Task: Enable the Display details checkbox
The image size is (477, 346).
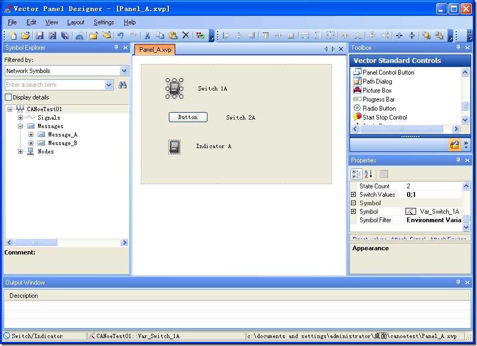Action: [x=8, y=97]
